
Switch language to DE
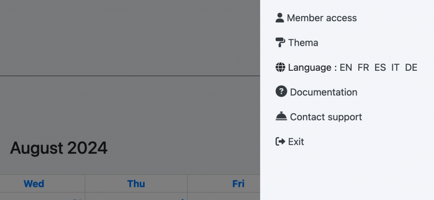click(411, 67)
